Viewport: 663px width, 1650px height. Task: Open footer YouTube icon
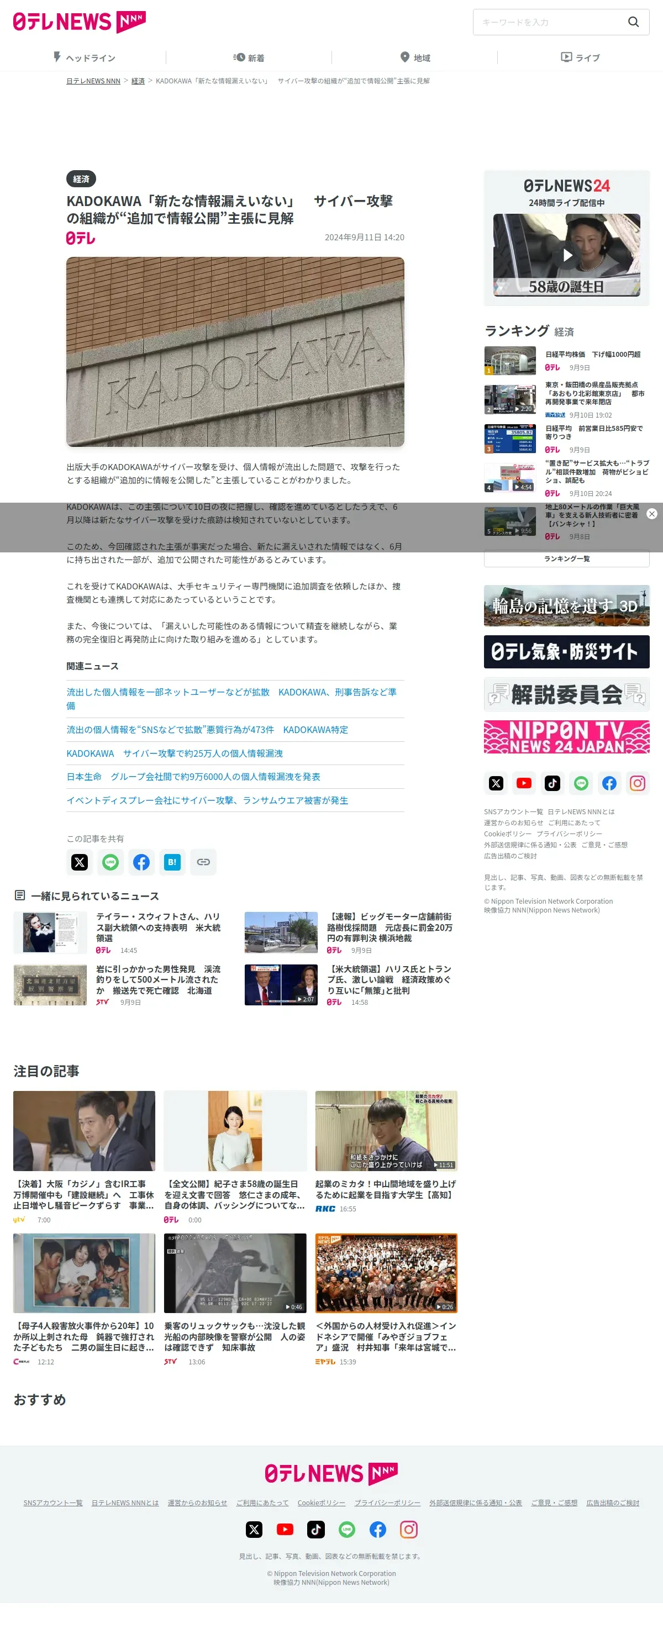[x=285, y=1530]
